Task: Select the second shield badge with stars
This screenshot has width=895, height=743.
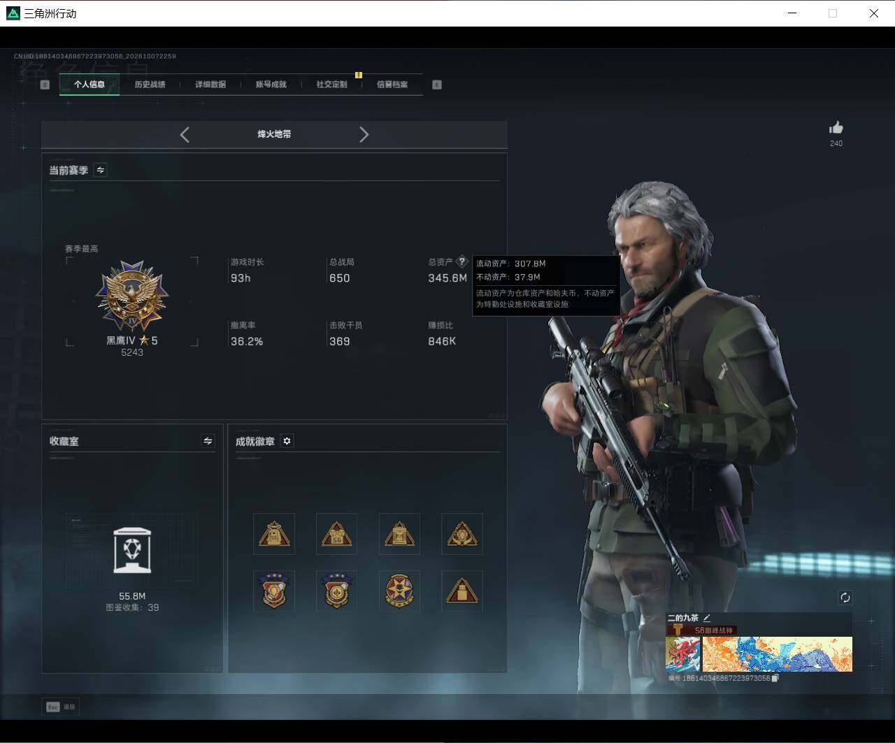Action: tap(336, 591)
